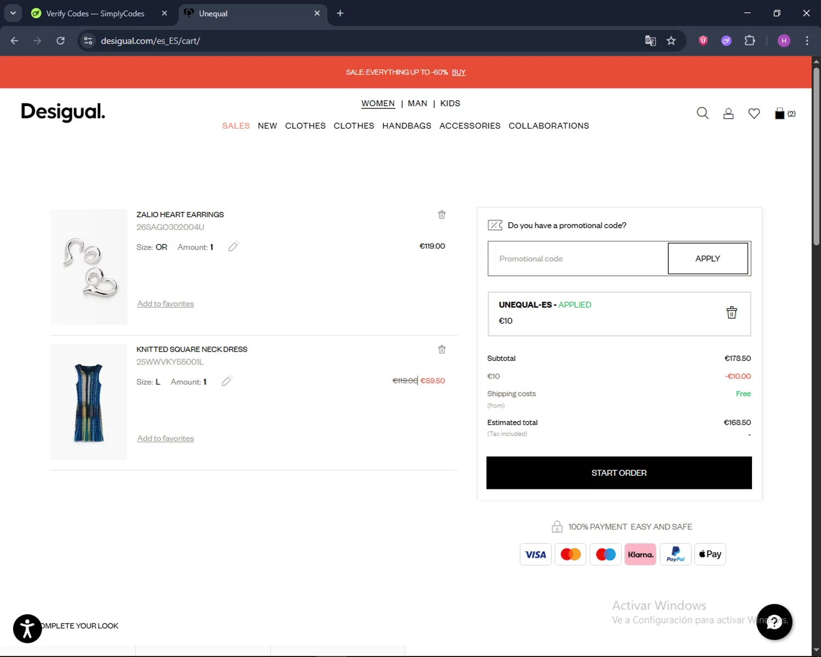Click the APPLY promo button

(x=708, y=258)
